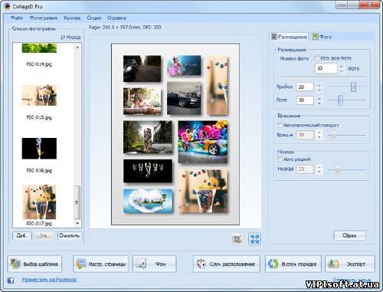Viewport: 383px width, 292px height.
Task: Select the grid layout view icon
Action: click(x=254, y=239)
